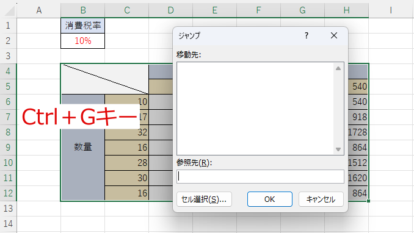Select column D header
The height and width of the screenshot is (233, 414).
[x=170, y=10]
